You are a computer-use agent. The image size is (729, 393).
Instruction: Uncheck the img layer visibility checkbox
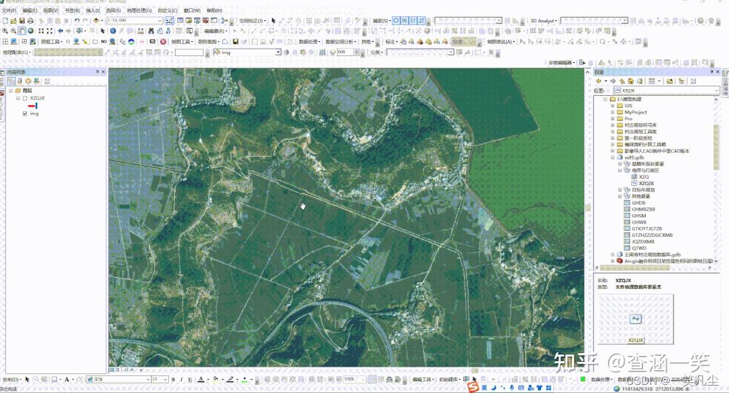(x=25, y=113)
